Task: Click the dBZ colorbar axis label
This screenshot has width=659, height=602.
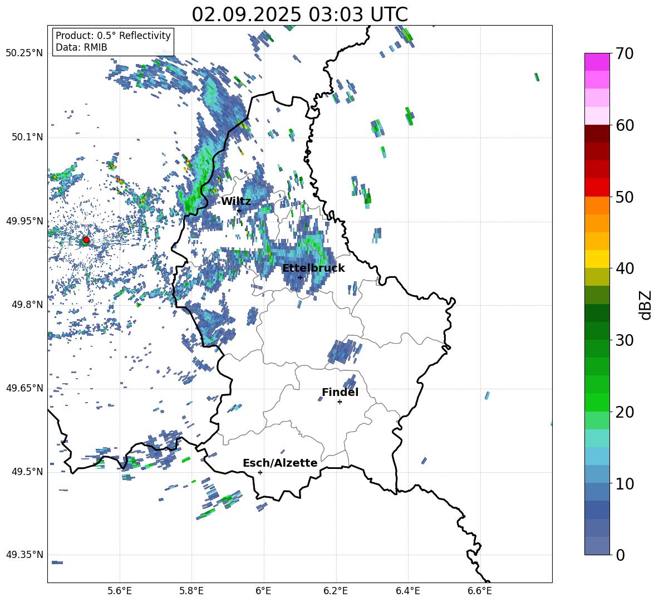Action: (646, 305)
